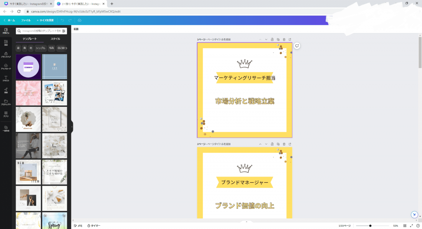Click the 1/10ページ page indicator
Image resolution: width=422 pixels, height=229 pixels.
pyautogui.click(x=345, y=226)
